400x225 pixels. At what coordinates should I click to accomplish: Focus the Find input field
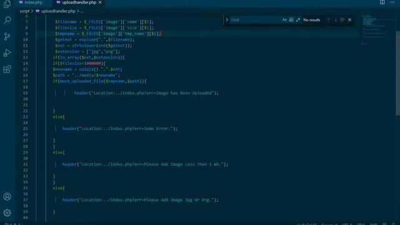coord(255,19)
